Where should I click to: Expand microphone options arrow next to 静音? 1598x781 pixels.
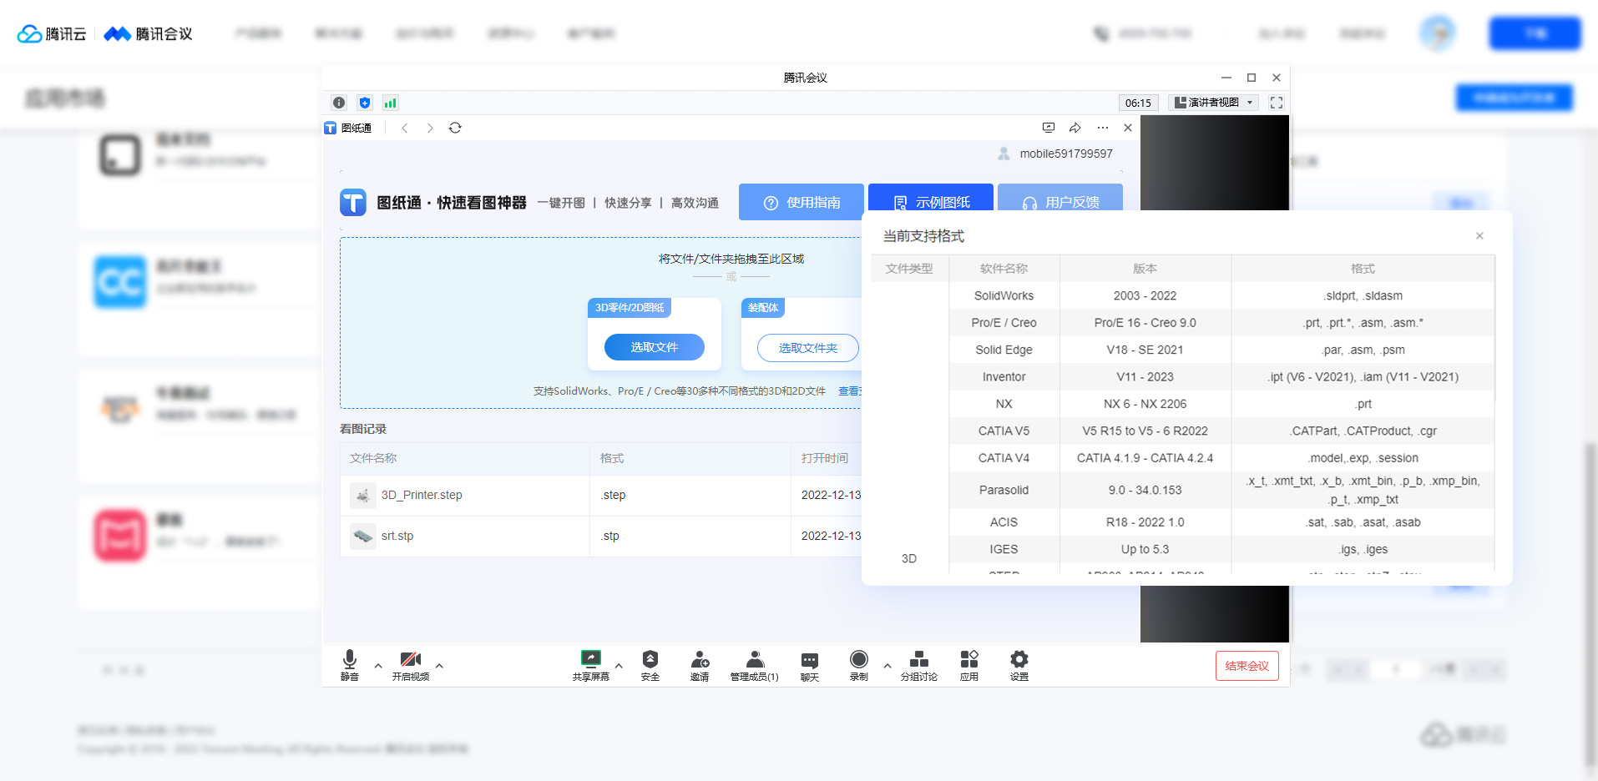[x=378, y=665]
